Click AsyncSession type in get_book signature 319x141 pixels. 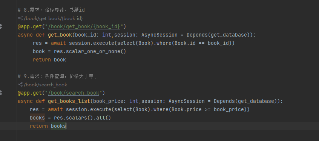click(159, 35)
